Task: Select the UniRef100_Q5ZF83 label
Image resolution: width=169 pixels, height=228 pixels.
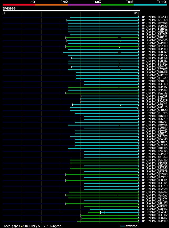Action: (155, 46)
